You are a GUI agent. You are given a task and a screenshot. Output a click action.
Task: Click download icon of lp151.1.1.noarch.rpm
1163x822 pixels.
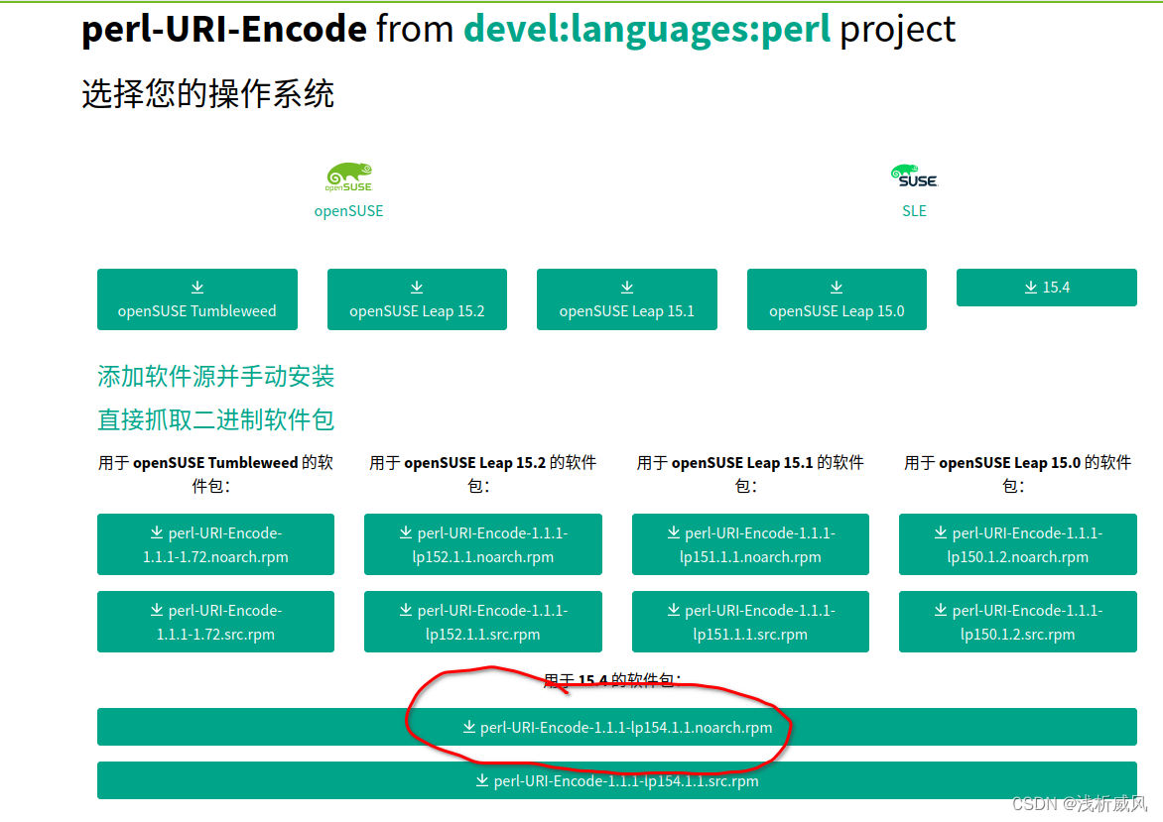point(674,532)
